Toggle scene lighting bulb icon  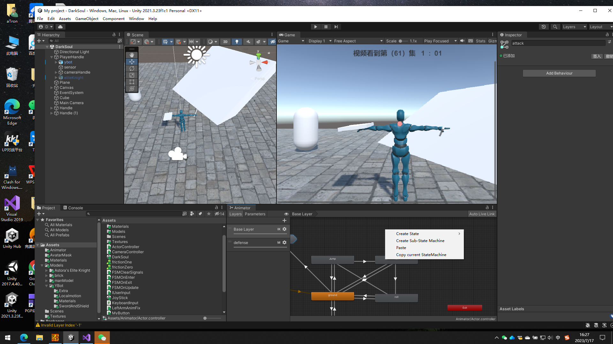point(237,42)
